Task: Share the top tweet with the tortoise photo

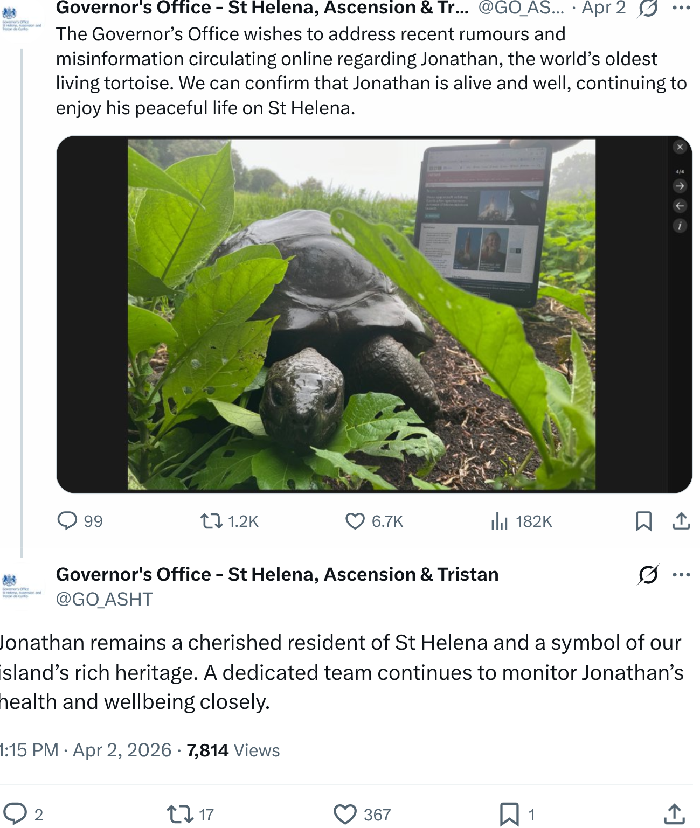Action: click(x=681, y=521)
